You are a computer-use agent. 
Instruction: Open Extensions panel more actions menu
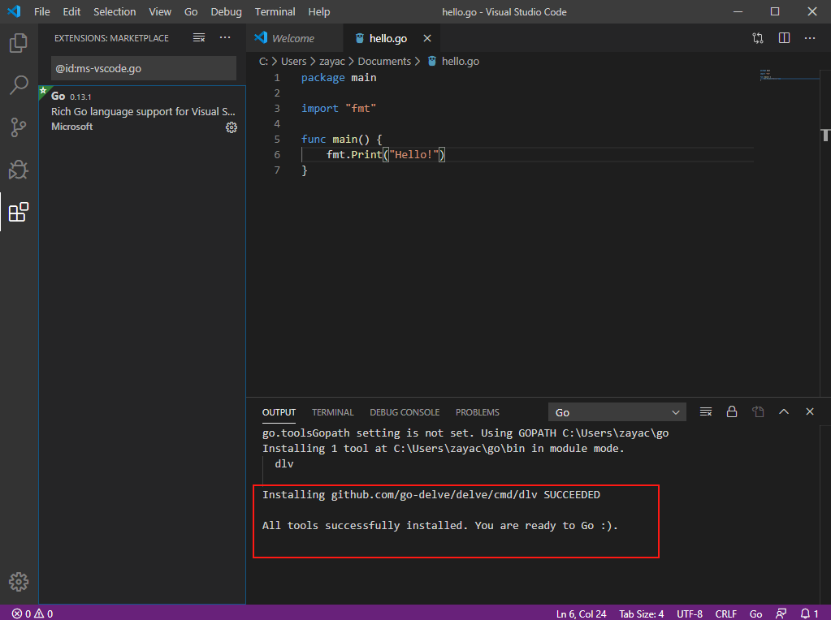point(225,37)
